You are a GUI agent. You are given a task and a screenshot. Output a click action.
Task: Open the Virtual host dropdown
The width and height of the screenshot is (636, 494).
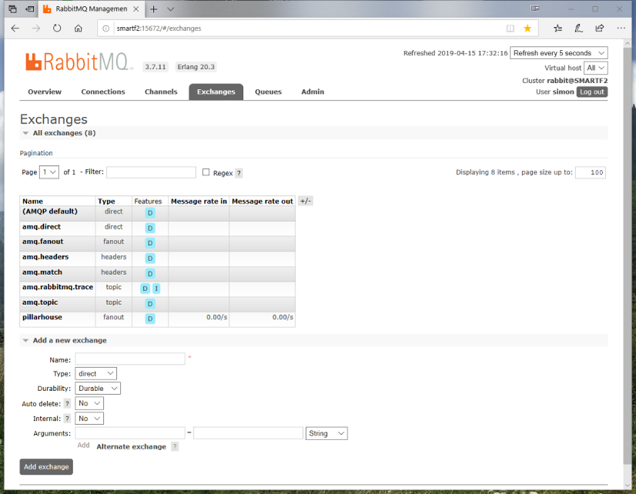(595, 68)
